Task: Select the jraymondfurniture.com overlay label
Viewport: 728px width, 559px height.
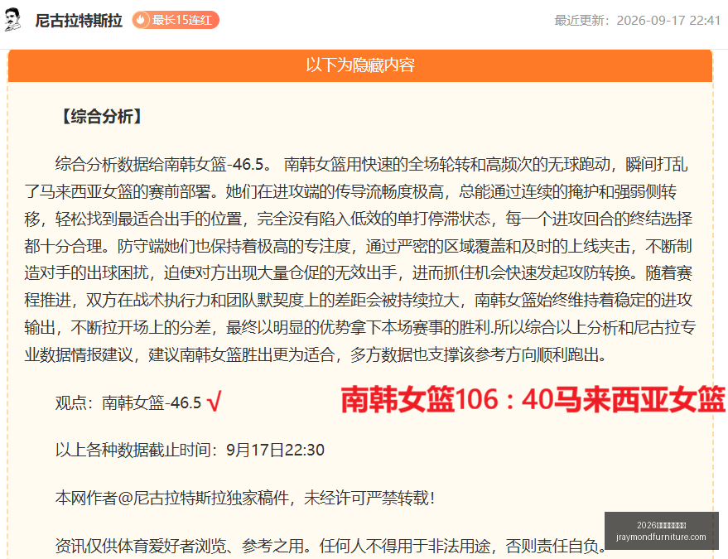Action: [661, 537]
